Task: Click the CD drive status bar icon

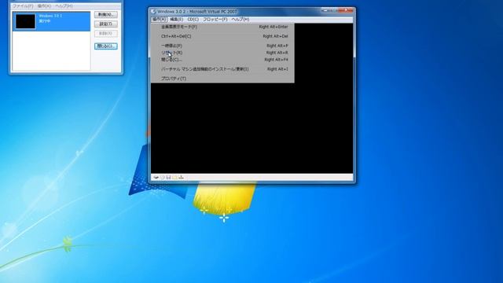Action: pyautogui.click(x=163, y=177)
